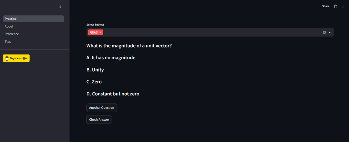Click the Share button
The width and height of the screenshot is (349, 142).
[326, 6]
